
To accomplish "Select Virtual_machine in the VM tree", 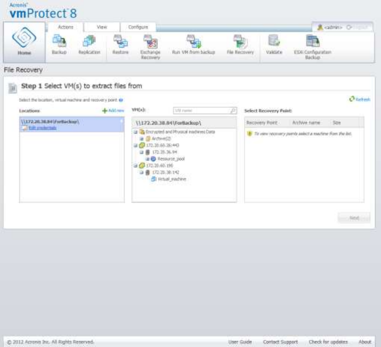I will 172,179.
